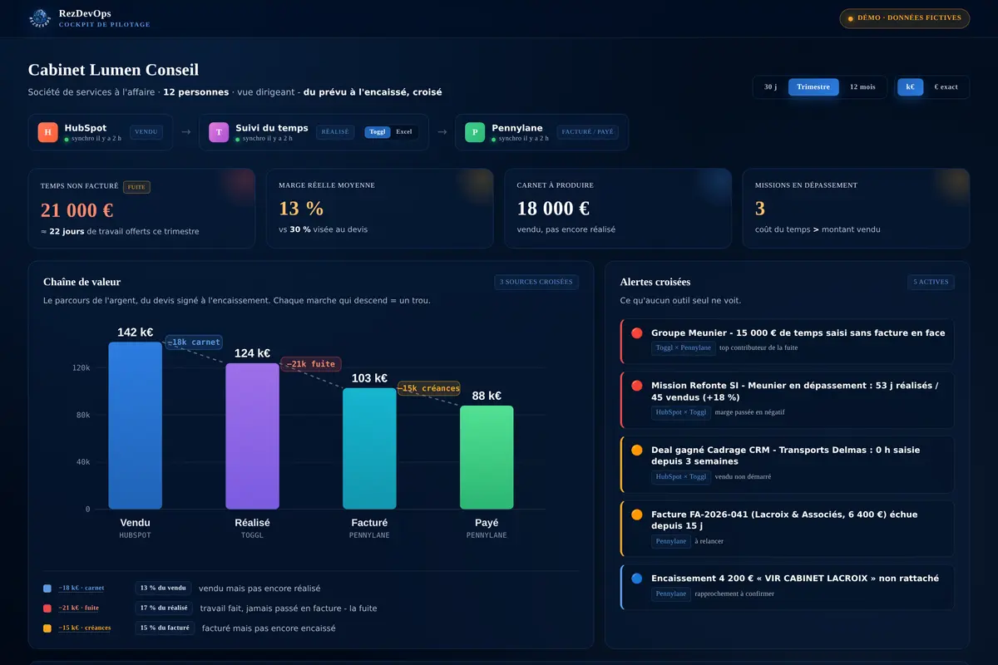Click the 142 k€ label above Vendu bar

135,332
